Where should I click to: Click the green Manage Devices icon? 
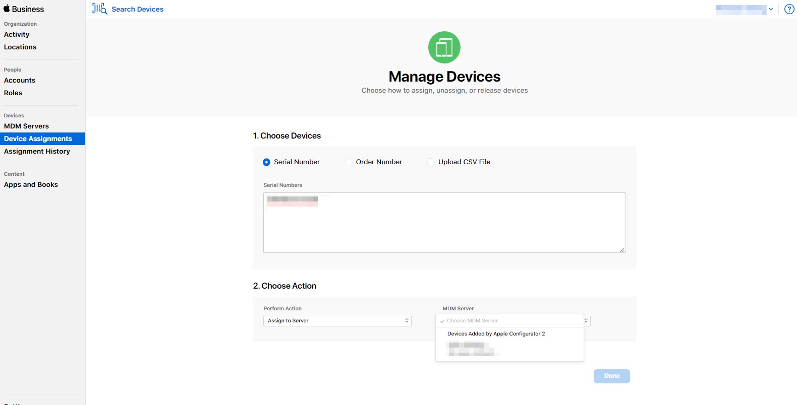pos(444,47)
